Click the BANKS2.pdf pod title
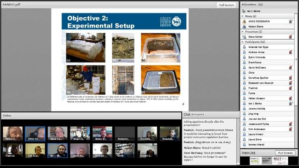The height and width of the screenshot is (168, 299). [11, 4]
